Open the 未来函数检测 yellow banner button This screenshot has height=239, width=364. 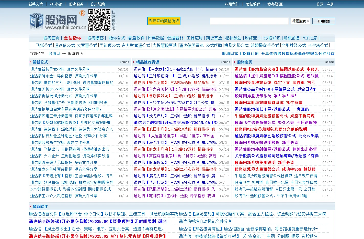point(164,21)
